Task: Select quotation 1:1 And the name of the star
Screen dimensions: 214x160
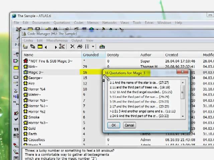Action: [139, 83]
